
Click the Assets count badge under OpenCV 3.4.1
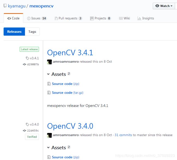point(69,74)
